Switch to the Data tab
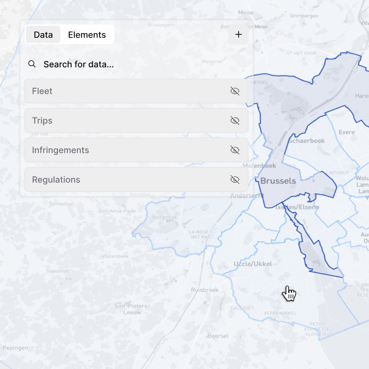369x369 pixels. click(43, 35)
